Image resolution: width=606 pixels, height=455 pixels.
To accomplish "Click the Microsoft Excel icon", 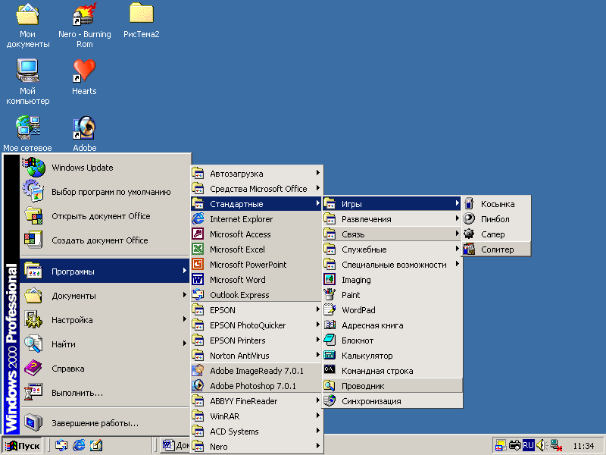I will (x=198, y=249).
